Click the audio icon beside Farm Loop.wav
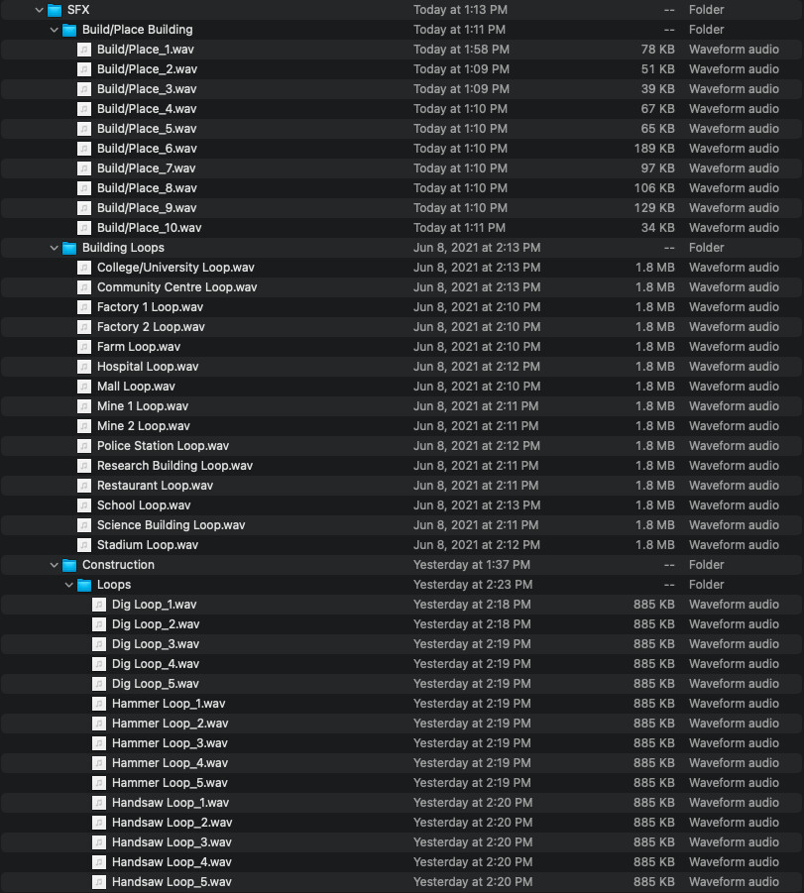This screenshot has width=804, height=893. [84, 347]
